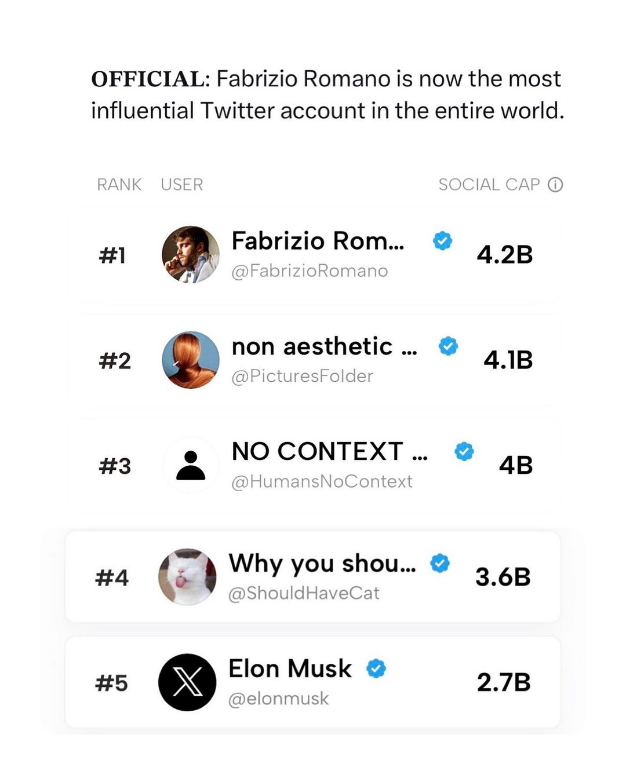The image size is (626, 782).
Task: Open the @ShouldHaveCat handle link
Action: pyautogui.click(x=304, y=593)
